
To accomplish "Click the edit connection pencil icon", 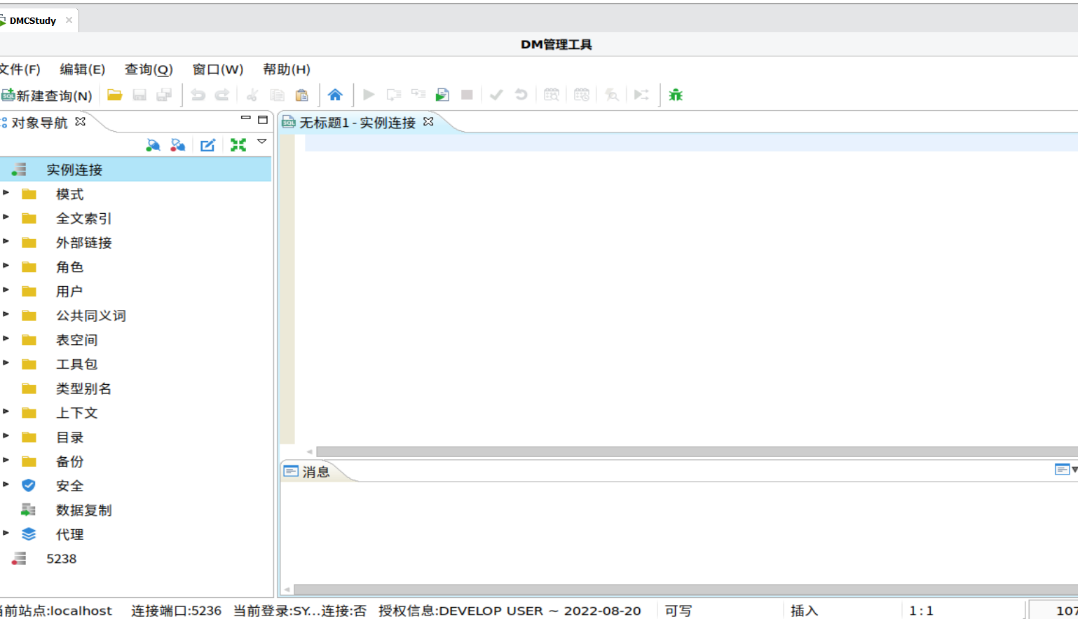I will (207, 144).
